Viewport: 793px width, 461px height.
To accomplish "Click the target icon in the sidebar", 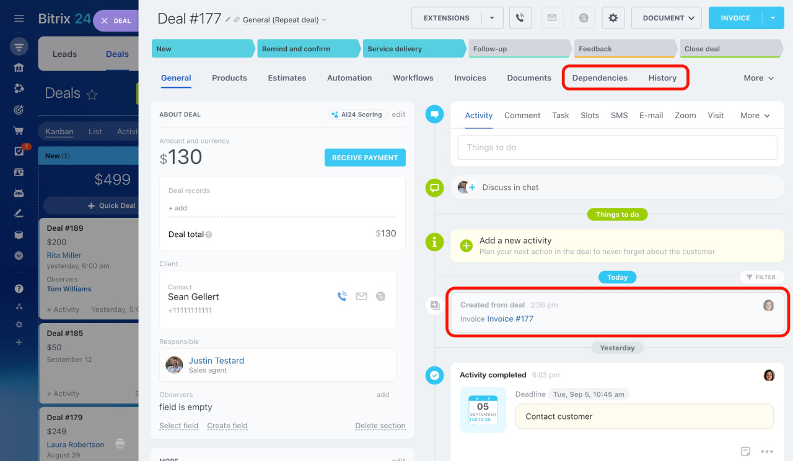I will 19,110.
